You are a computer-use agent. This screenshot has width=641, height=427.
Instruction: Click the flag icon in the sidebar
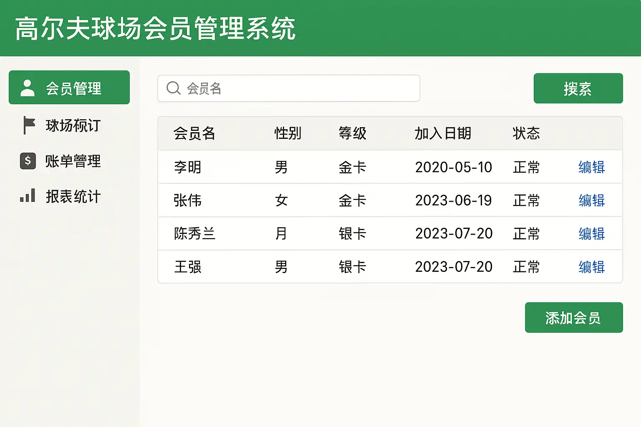28,125
